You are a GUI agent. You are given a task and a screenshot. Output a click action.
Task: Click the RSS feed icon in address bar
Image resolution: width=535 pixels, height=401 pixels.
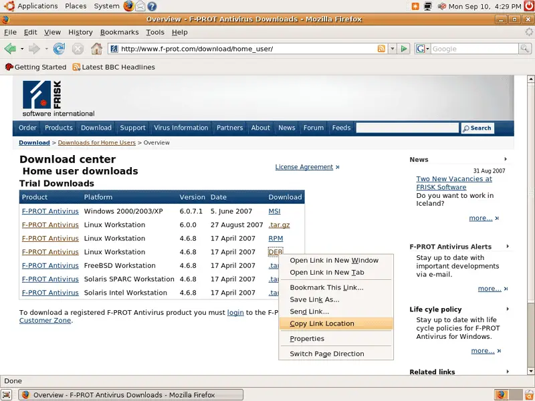[381, 49]
